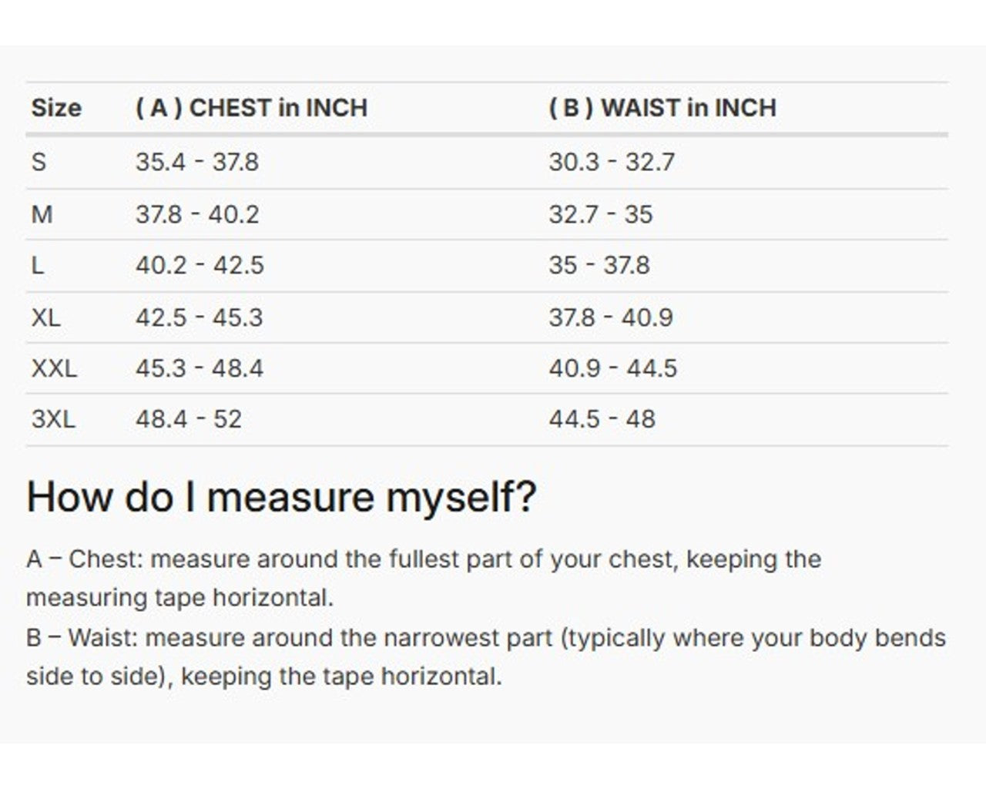Click the (A) CHEST in INCH header
This screenshot has height=789, width=986.
point(251,108)
